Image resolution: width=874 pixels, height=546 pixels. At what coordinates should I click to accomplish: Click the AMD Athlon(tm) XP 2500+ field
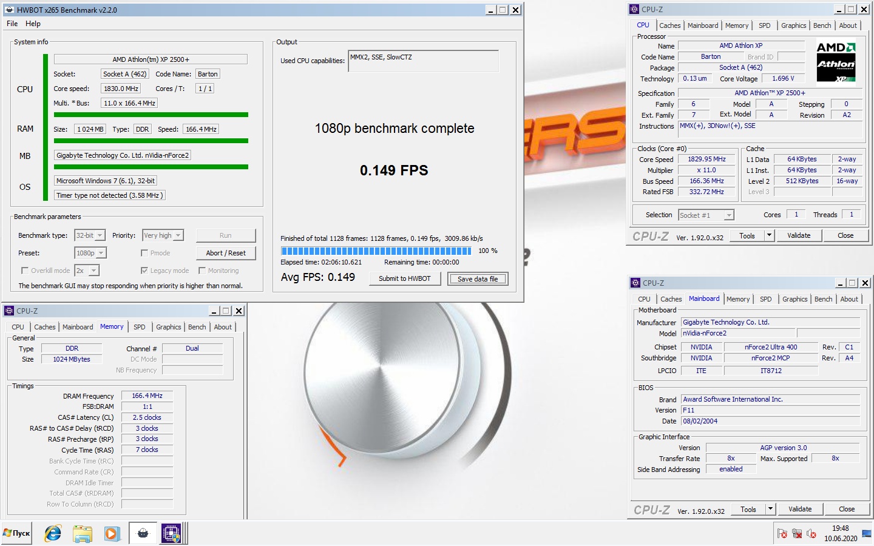pos(151,59)
